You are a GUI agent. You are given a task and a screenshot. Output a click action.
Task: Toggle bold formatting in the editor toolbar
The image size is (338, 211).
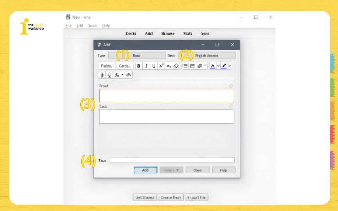(x=139, y=66)
